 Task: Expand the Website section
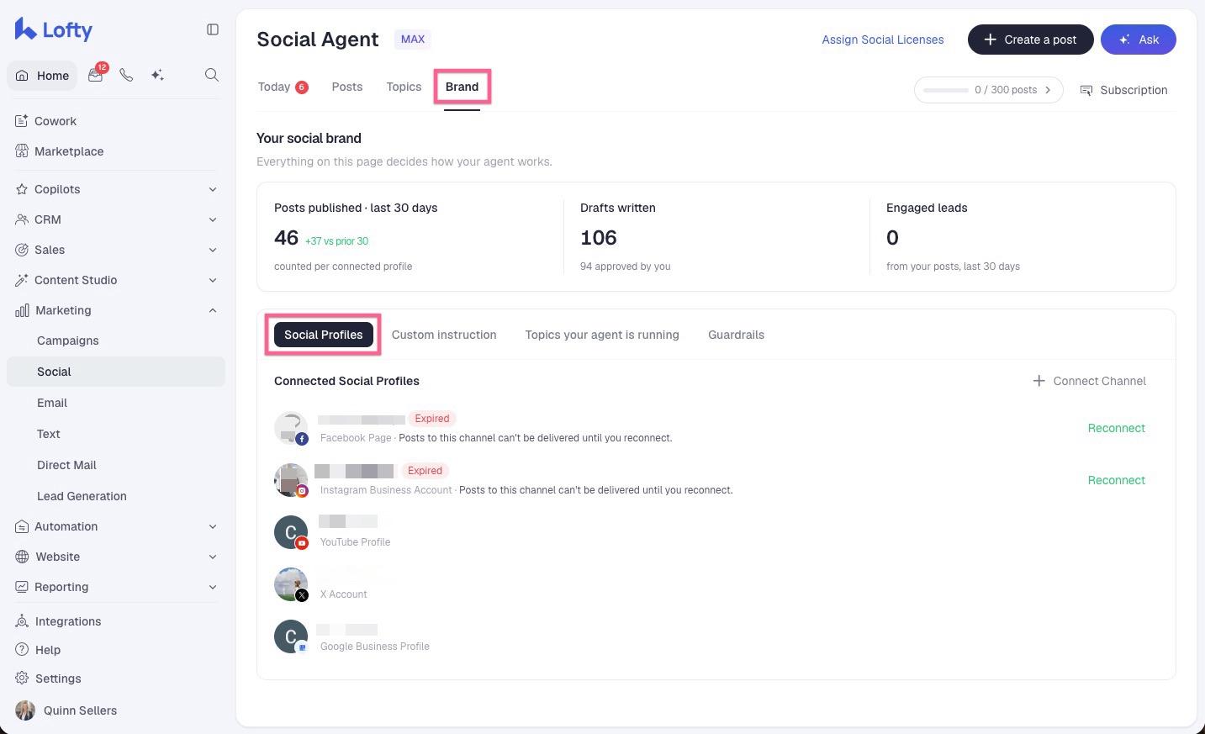(116, 557)
